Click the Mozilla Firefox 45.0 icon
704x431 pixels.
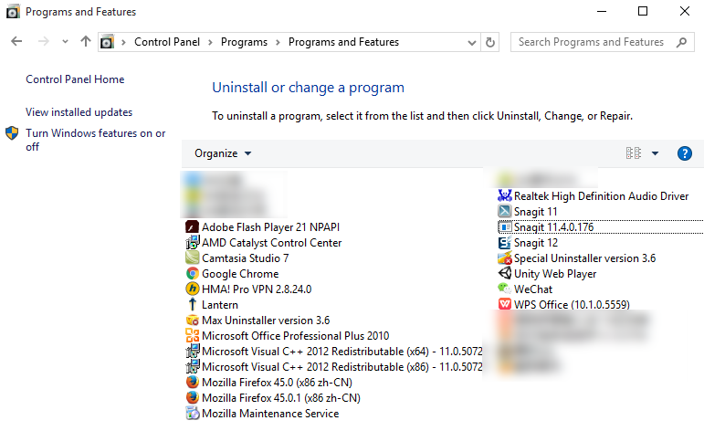192,382
